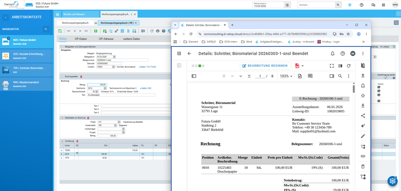Select mandant 999 Mustermandant
The image size is (401, 191).
[x=26, y=84]
